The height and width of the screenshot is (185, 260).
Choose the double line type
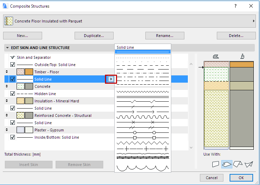pyautogui.click(x=143, y=97)
